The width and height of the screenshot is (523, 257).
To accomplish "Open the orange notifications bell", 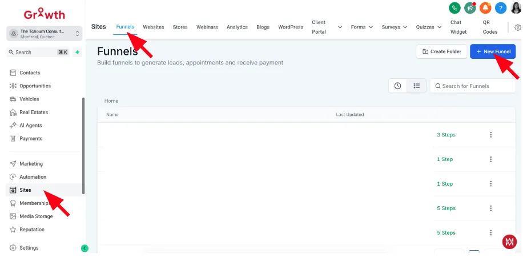I will coord(485,7).
